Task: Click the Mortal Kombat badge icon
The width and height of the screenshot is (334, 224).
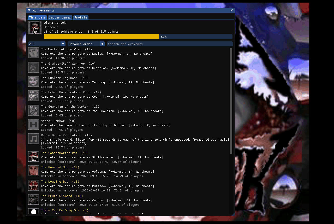Action: [34, 125]
